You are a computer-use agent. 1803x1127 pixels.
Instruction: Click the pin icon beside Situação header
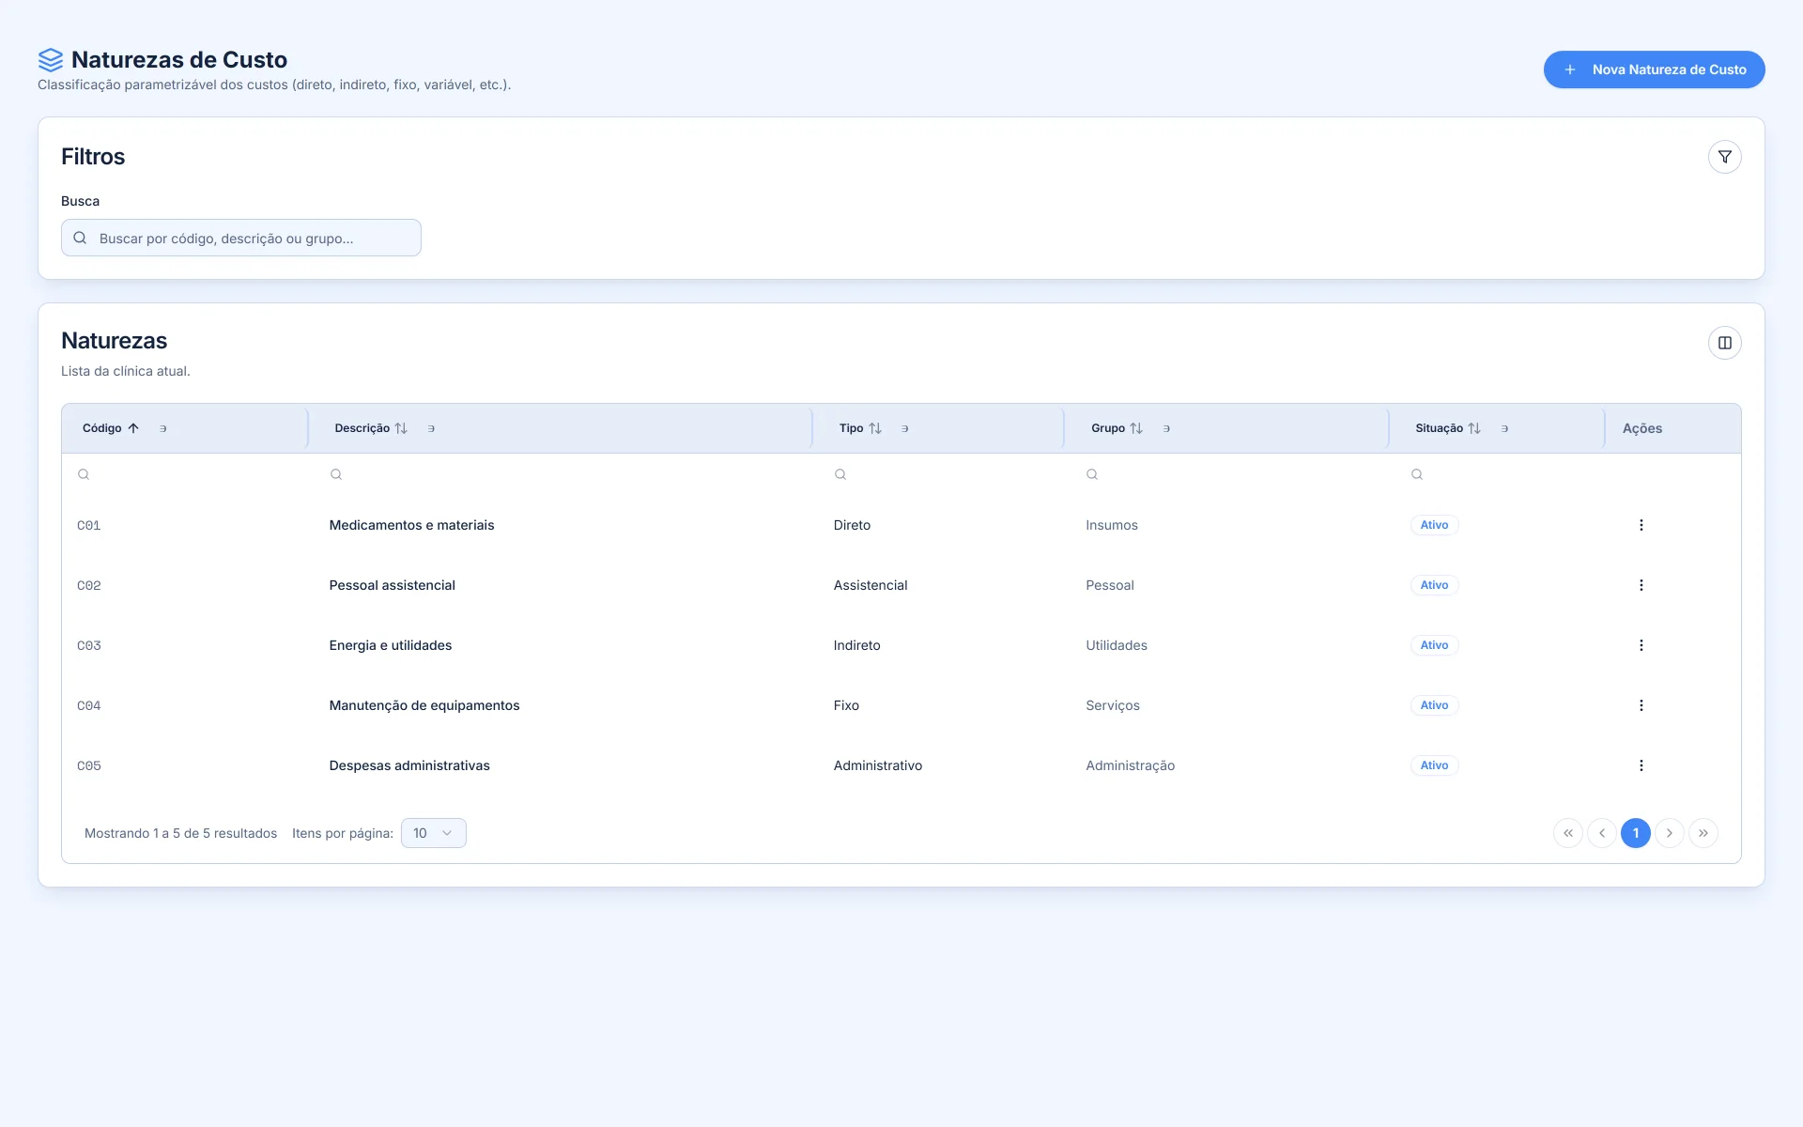1504,428
